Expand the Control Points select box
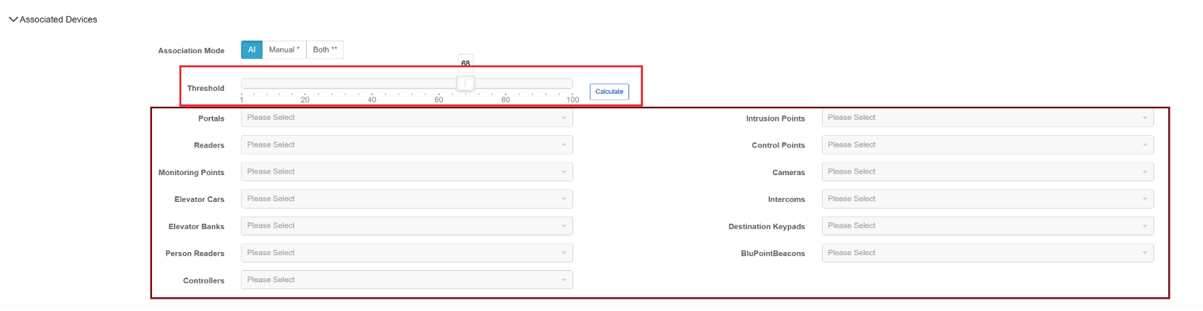Image resolution: width=1203 pixels, height=311 pixels. 987,145
